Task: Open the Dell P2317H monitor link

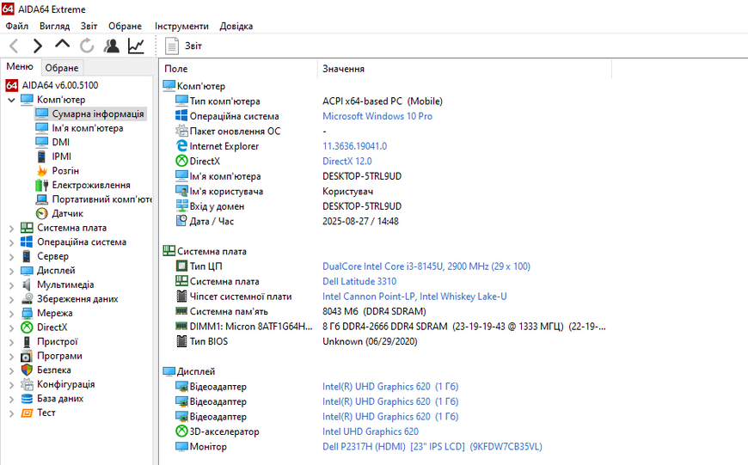Action: (x=432, y=446)
